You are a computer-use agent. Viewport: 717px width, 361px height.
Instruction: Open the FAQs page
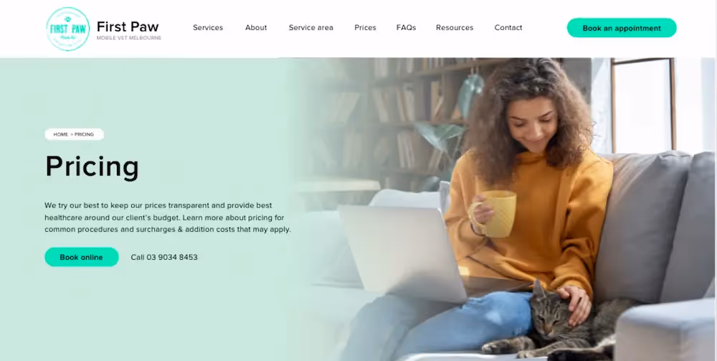click(406, 27)
